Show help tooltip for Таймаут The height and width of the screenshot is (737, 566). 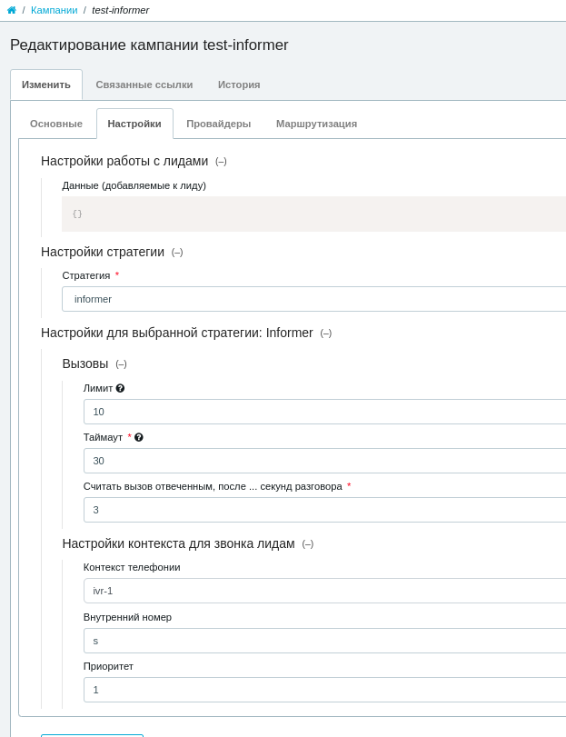click(139, 437)
